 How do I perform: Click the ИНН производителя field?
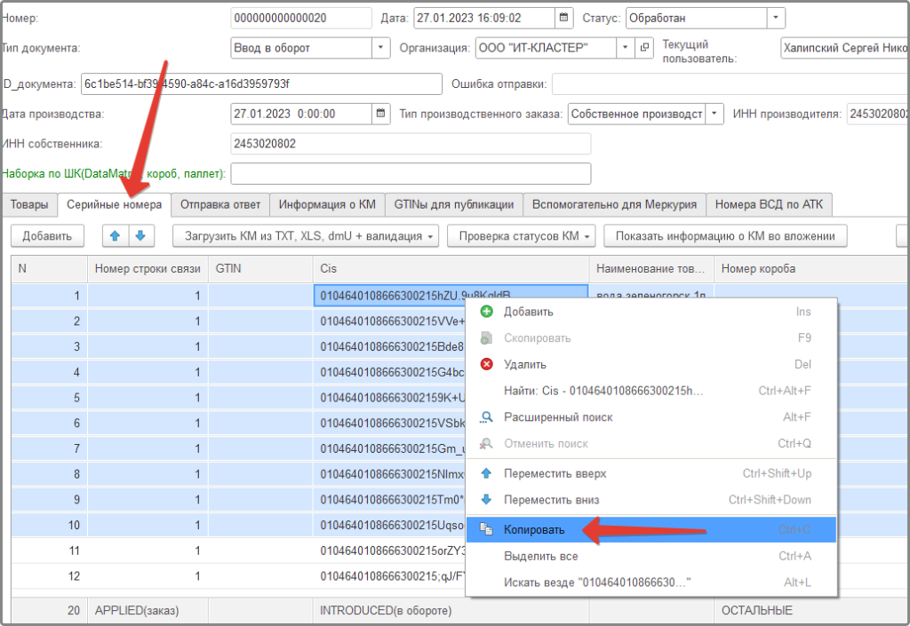tap(877, 114)
